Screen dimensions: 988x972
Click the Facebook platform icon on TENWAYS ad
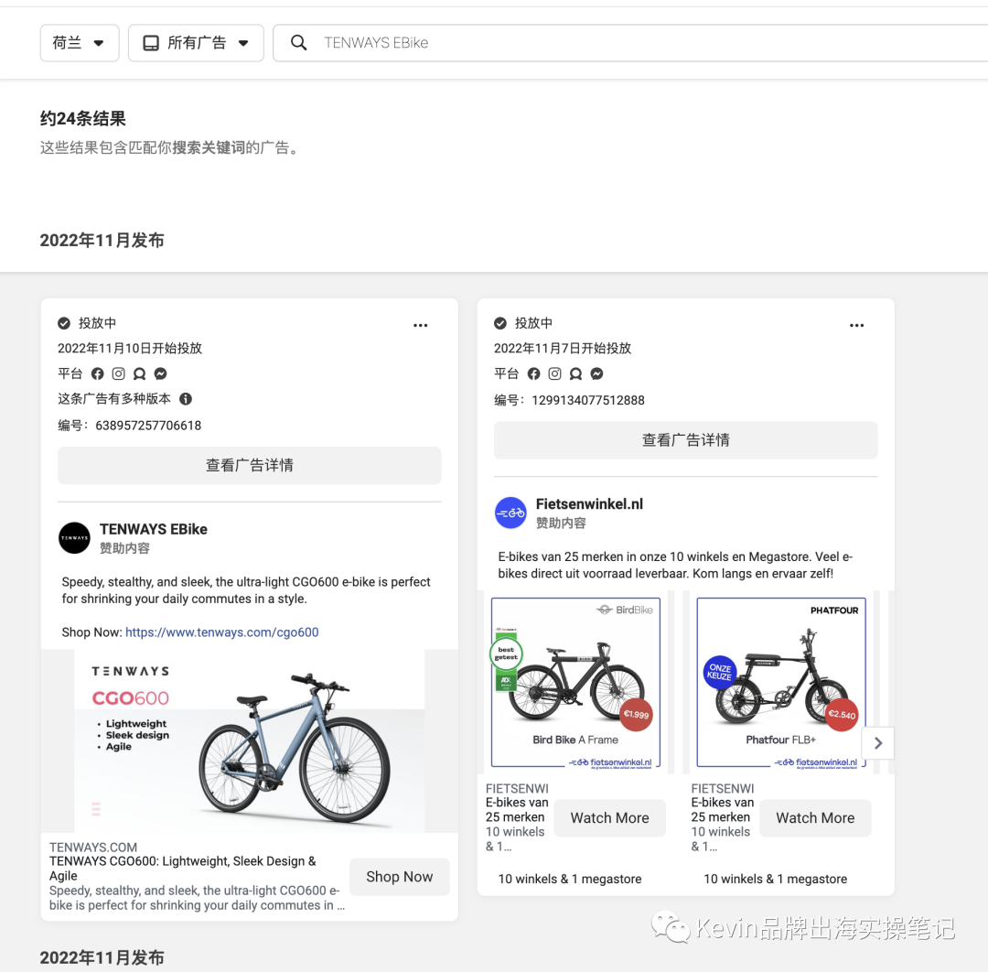coord(97,373)
